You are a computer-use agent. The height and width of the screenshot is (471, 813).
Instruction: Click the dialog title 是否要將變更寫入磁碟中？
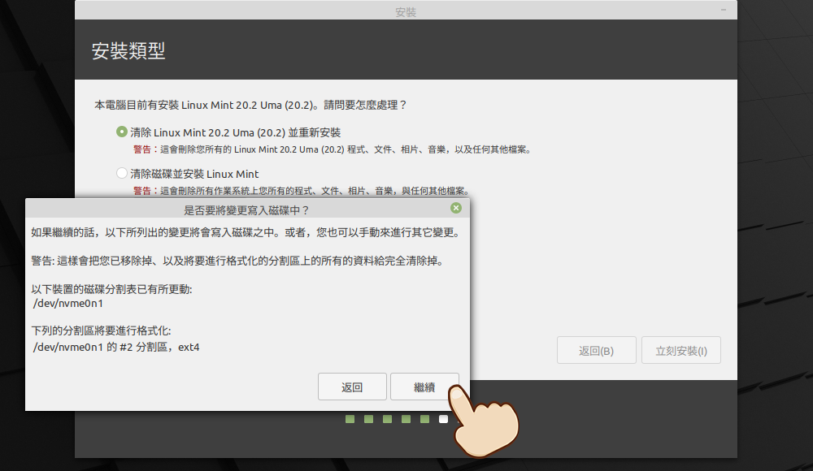(247, 210)
